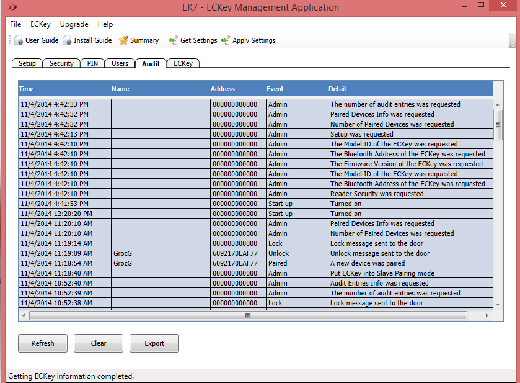The height and width of the screenshot is (383, 520).
Task: Open the File menu
Action: click(15, 24)
